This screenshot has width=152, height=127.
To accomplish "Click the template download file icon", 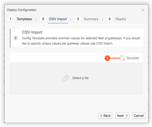I will click(x=122, y=58).
